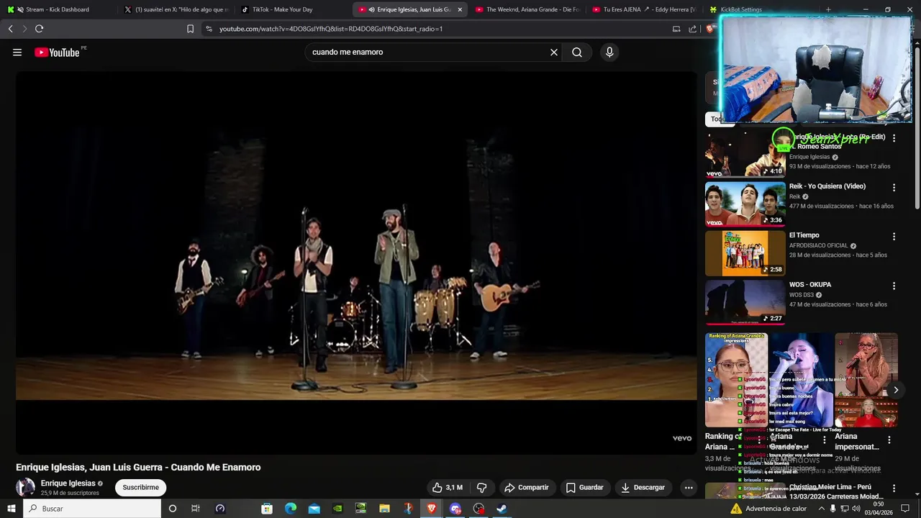Open File Explorer from the taskbar
The image size is (921, 518).
[384, 509]
